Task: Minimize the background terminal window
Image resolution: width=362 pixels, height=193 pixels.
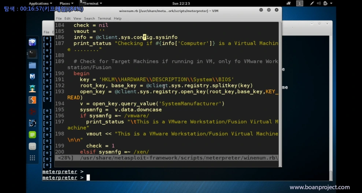Action: (x=312, y=24)
